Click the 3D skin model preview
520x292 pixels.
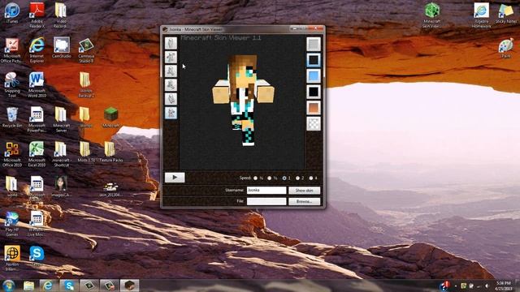click(243, 101)
